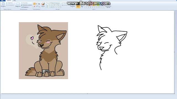177x99 pixels.
Task: Choose the Right arrow shape
Action: (x=55, y=5)
